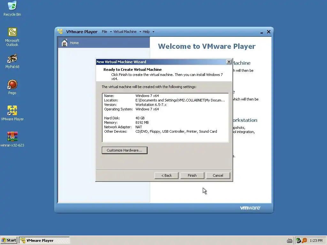This screenshot has width=327, height=245.
Task: Click the Location path in the settings list
Action: coord(180,100)
